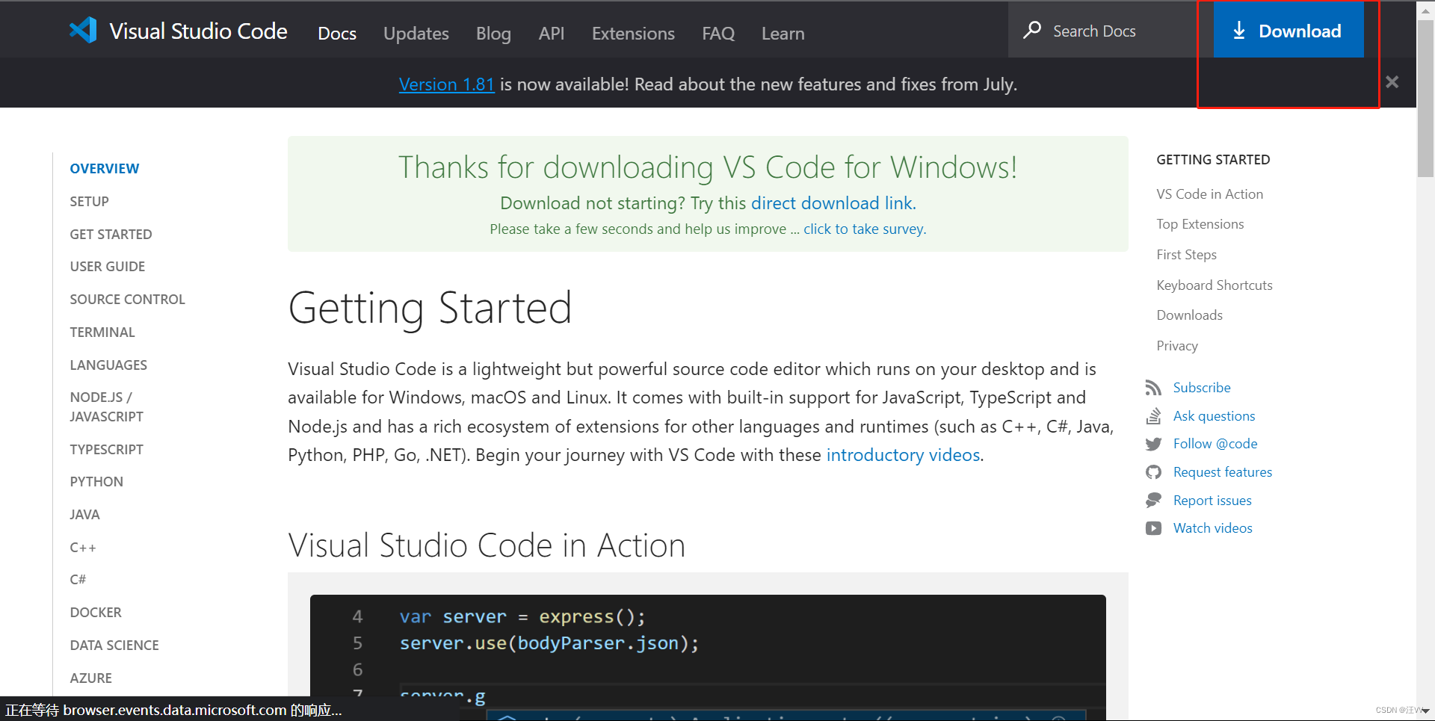The width and height of the screenshot is (1435, 721).
Task: Click the Visual Studio Code title text
Action: pyautogui.click(x=198, y=31)
